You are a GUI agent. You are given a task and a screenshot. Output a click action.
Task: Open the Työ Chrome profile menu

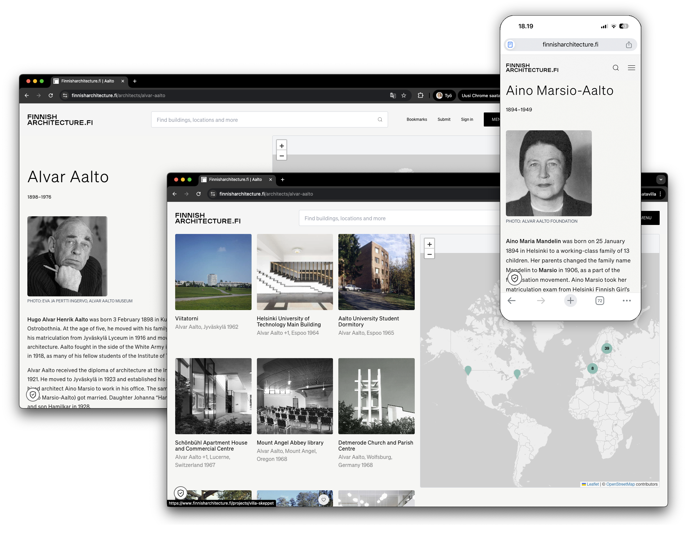[444, 95]
